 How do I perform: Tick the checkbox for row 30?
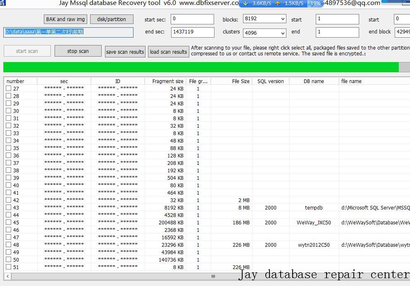coord(9,111)
